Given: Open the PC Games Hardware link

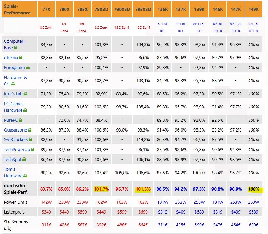Looking at the screenshot, I should pyautogui.click(x=14, y=107).
